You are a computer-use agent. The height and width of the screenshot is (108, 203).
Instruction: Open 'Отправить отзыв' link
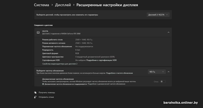click(x=46, y=97)
